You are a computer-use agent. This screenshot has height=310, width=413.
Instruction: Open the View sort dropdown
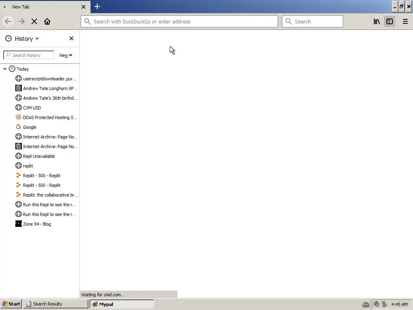66,55
